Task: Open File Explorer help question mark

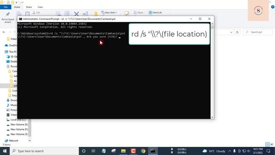Action: 272,7
